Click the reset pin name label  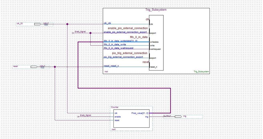pos(16,66)
